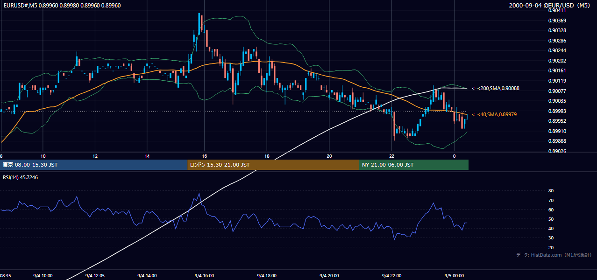Click the 9/4 10:00 time axis label
This screenshot has height=280, width=597.
pyautogui.click(x=43, y=275)
